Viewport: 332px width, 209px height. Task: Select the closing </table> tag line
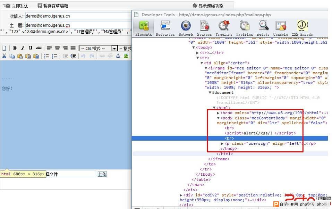pos(201,179)
